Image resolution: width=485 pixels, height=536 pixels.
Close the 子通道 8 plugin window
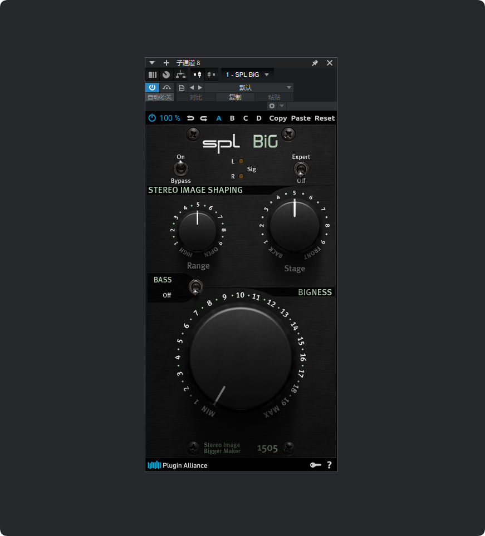tap(330, 63)
